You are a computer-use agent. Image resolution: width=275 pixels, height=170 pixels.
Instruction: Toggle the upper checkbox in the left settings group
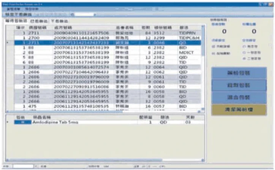[213, 46]
